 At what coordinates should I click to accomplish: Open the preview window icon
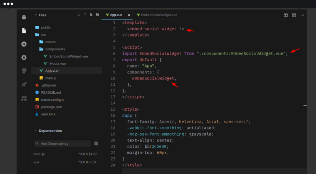point(294,15)
